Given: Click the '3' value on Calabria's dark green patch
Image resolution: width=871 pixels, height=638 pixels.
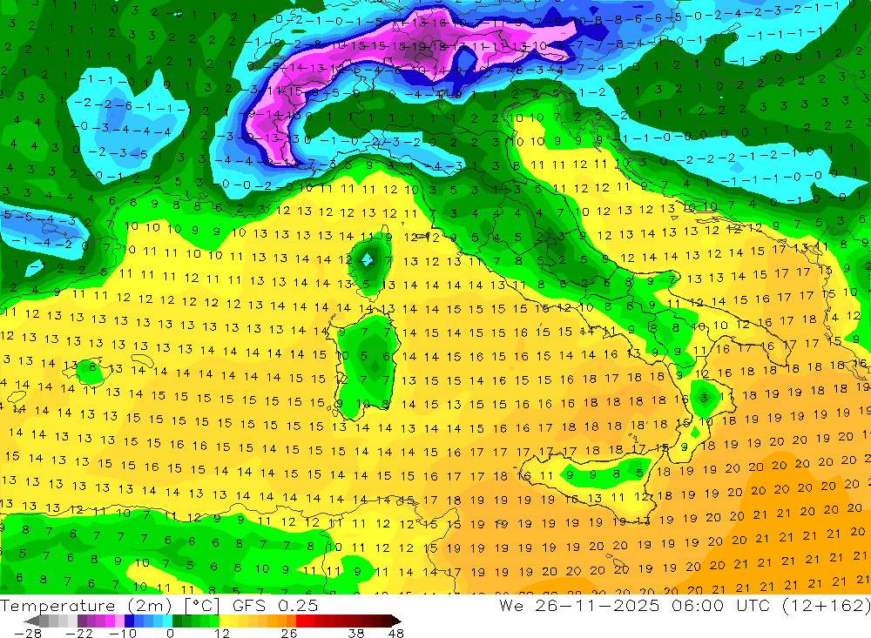Looking at the screenshot, I should (704, 398).
